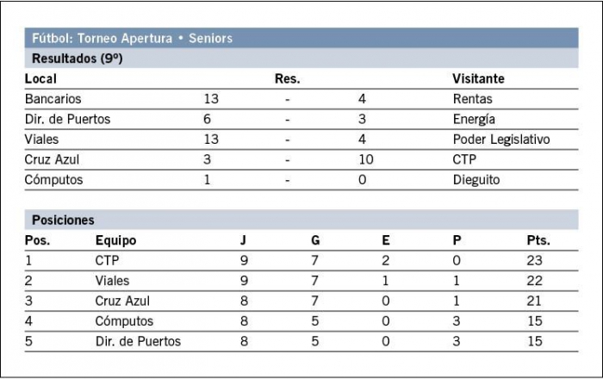Click the Equipo column header
Screen dimensions: 603x379
pos(115,240)
